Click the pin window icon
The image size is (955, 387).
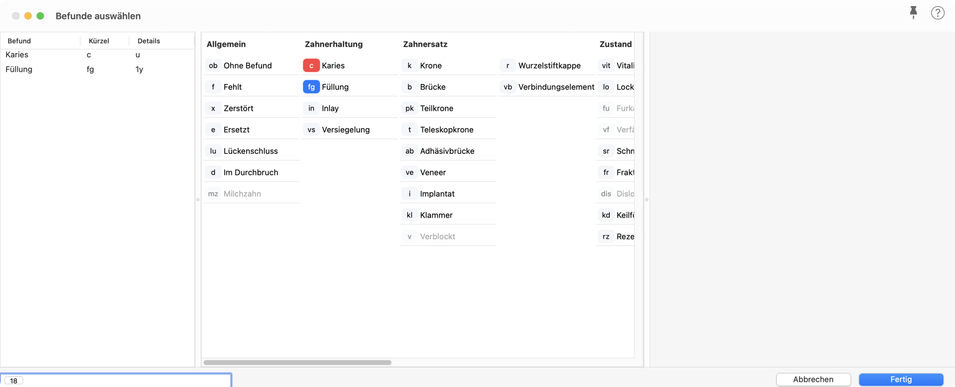pos(913,13)
